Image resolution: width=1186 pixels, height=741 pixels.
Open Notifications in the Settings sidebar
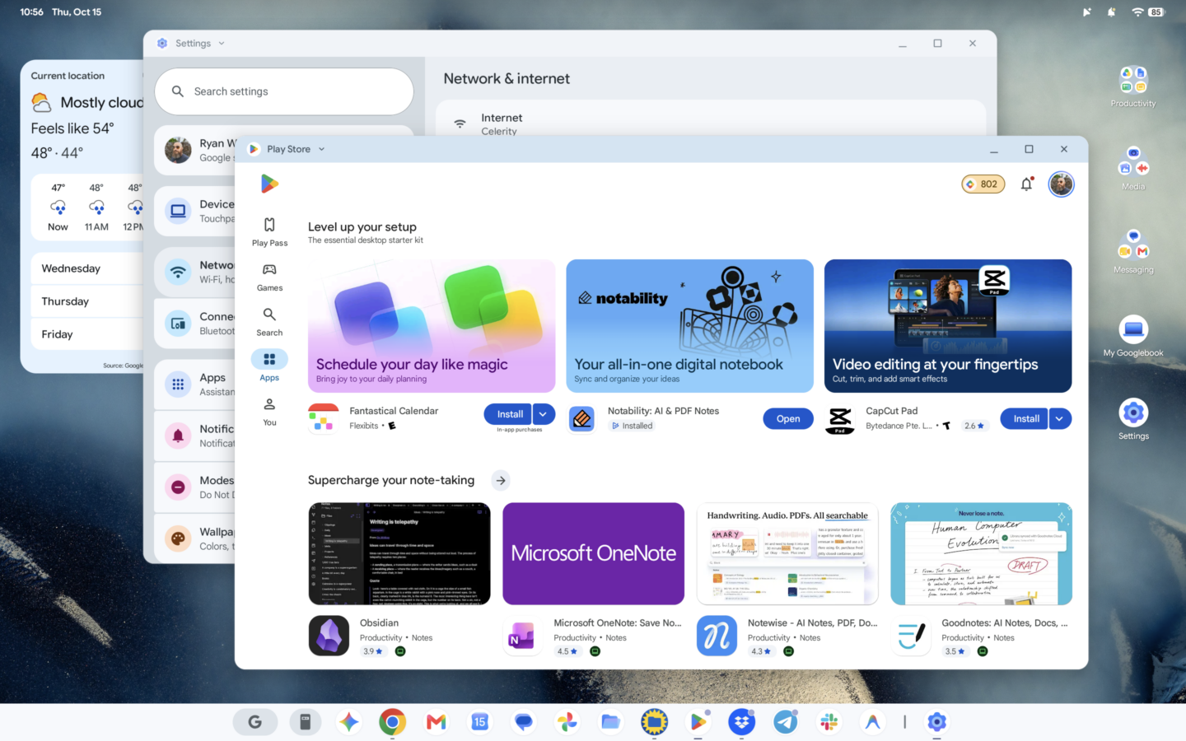pos(195,436)
